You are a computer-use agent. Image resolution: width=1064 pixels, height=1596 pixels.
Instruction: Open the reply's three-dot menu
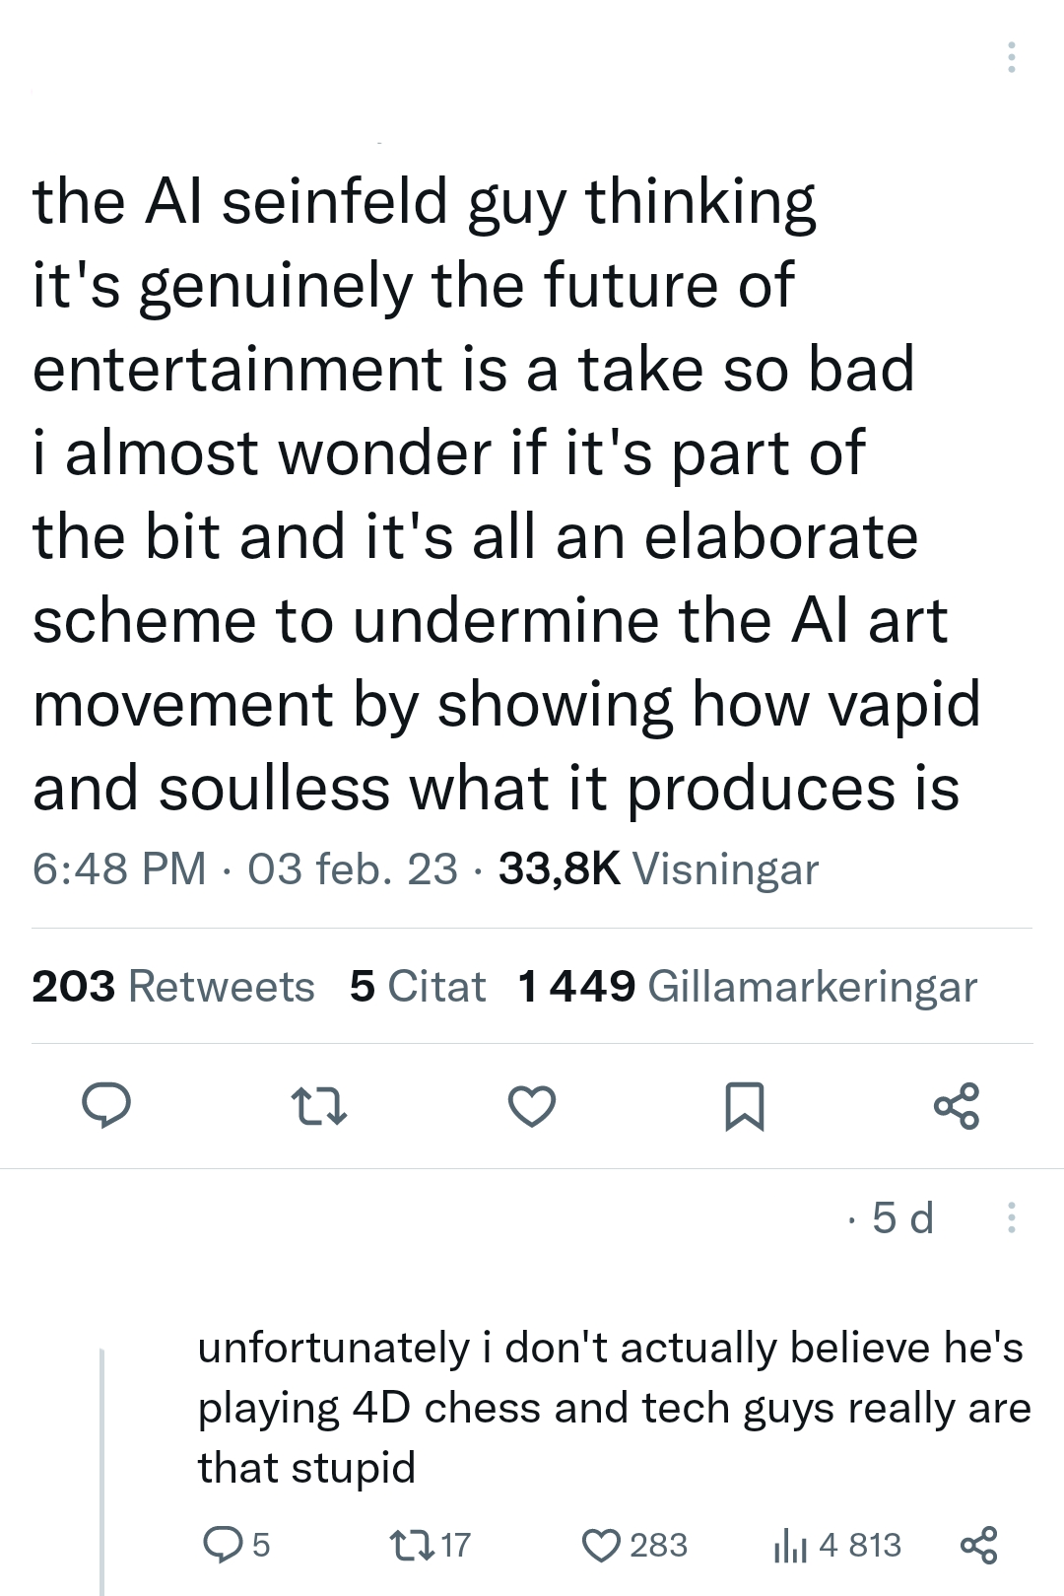point(1010,1217)
